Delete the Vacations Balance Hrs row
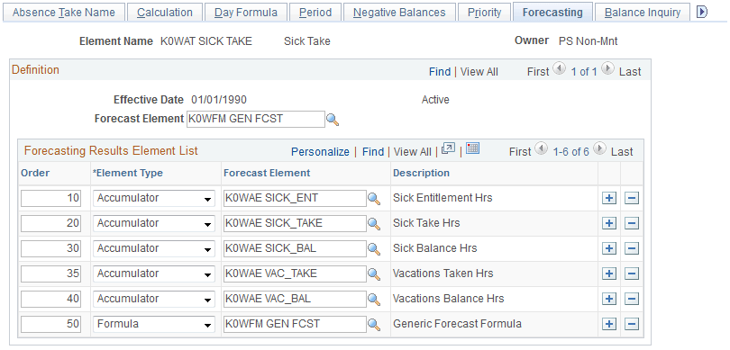This screenshot has height=350, width=730. 631,299
